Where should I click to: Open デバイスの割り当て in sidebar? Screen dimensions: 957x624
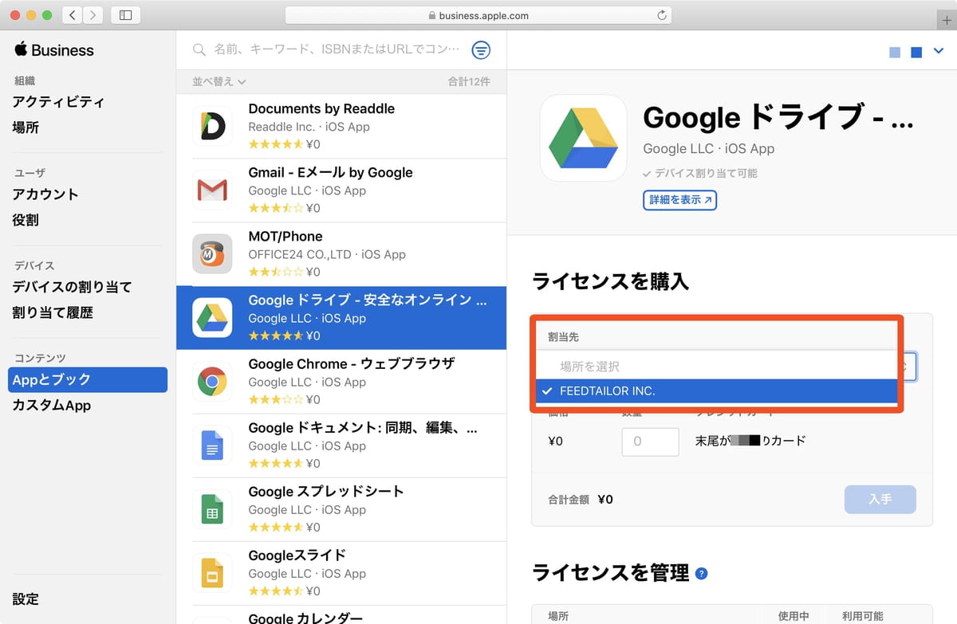tap(72, 287)
